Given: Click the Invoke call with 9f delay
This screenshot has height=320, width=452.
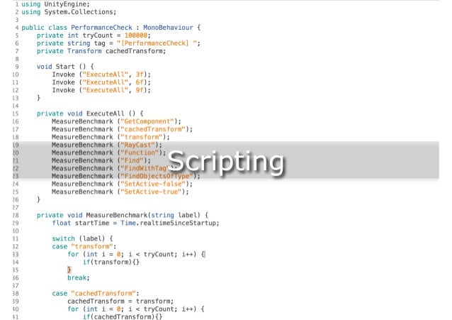Looking at the screenshot, I should tap(101, 90).
